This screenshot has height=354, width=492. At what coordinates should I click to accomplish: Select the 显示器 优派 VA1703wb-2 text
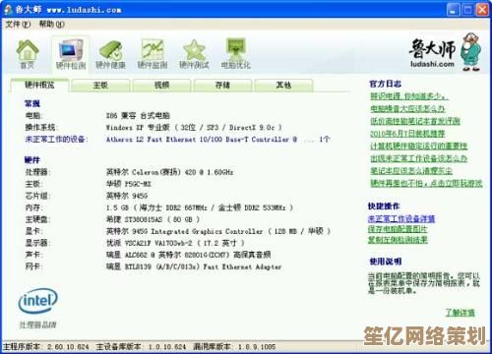tap(175, 243)
